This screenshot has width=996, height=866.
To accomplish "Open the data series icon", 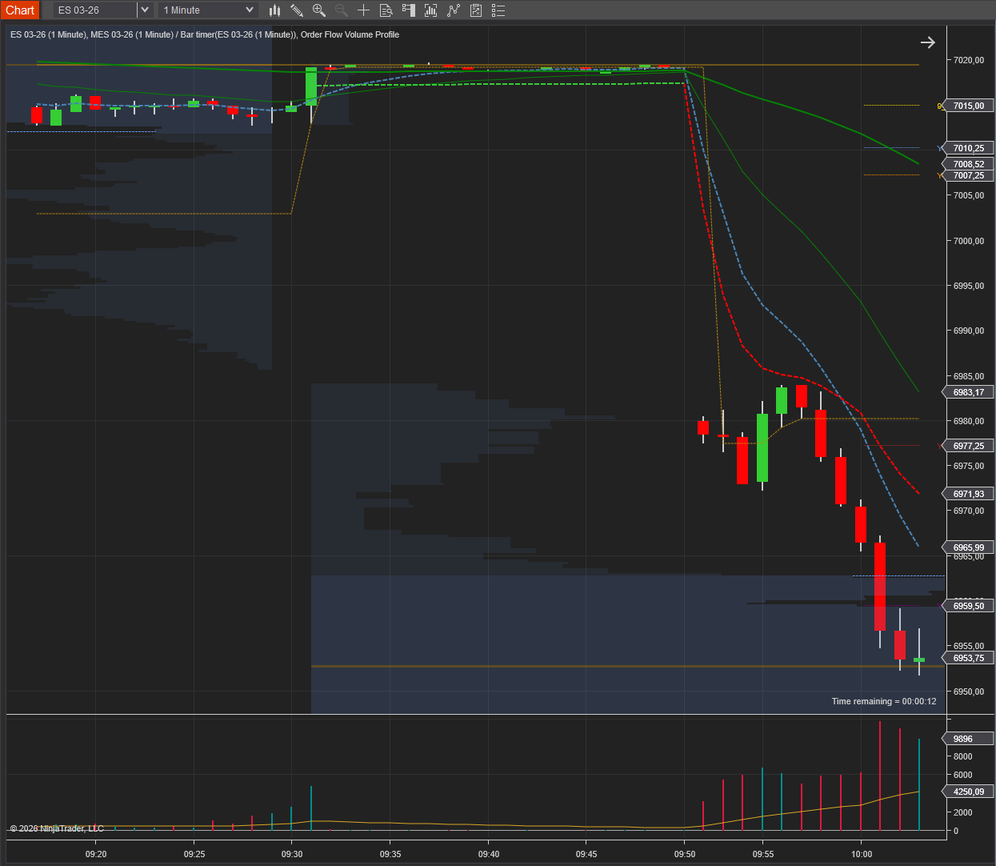I will pos(430,10).
